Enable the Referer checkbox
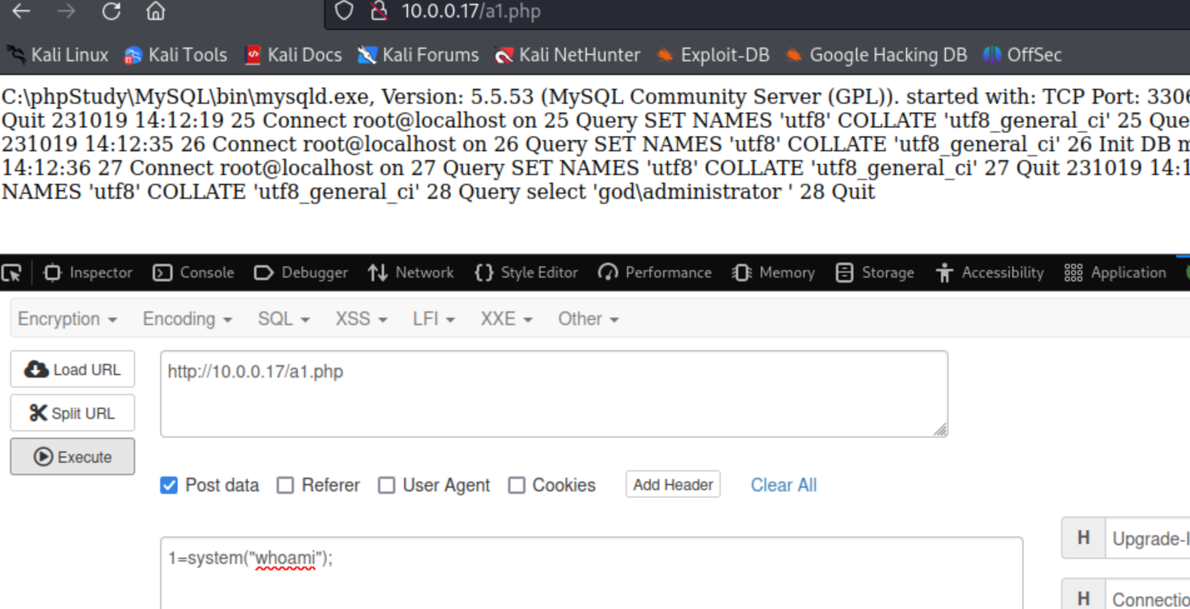Screen dimensions: 1190x609 coord(285,485)
